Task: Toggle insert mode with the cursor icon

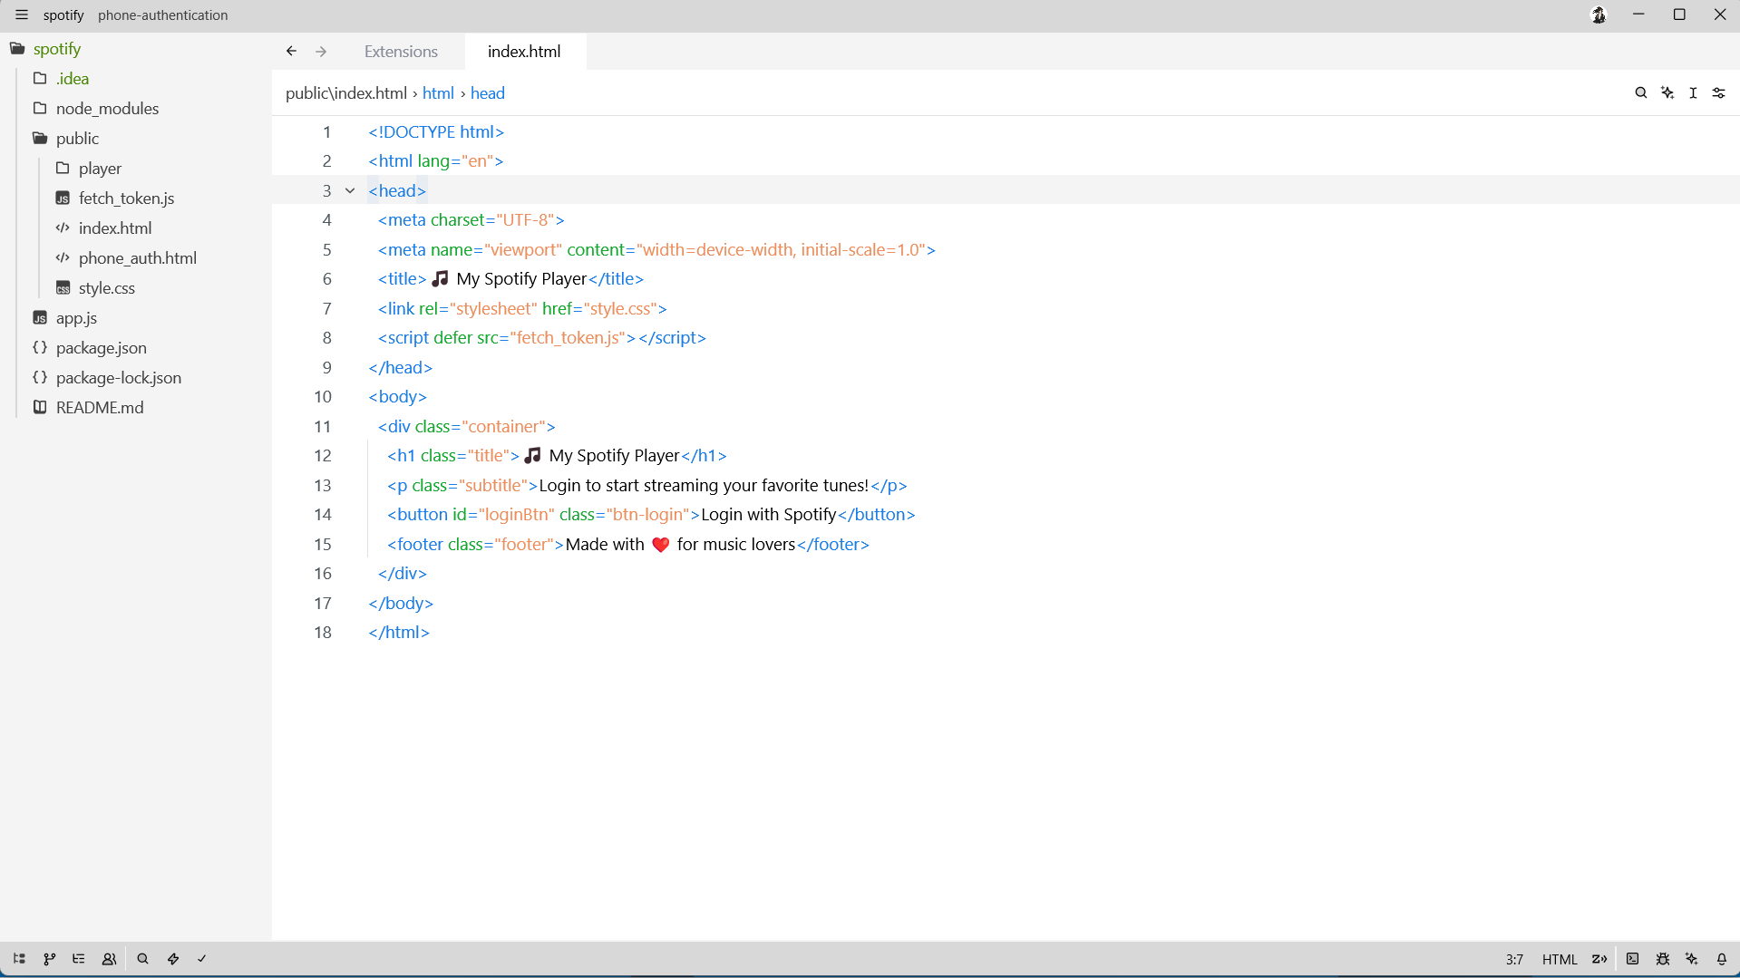Action: (x=1692, y=92)
